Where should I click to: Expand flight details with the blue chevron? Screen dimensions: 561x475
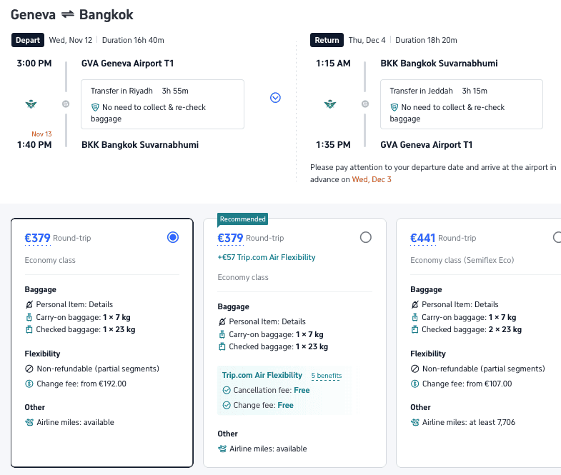click(275, 98)
